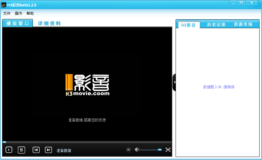Open the 操作 menu

18,13
